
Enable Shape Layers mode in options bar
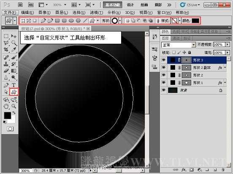(x=23, y=21)
